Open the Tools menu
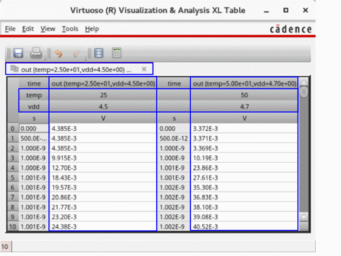 coord(70,29)
